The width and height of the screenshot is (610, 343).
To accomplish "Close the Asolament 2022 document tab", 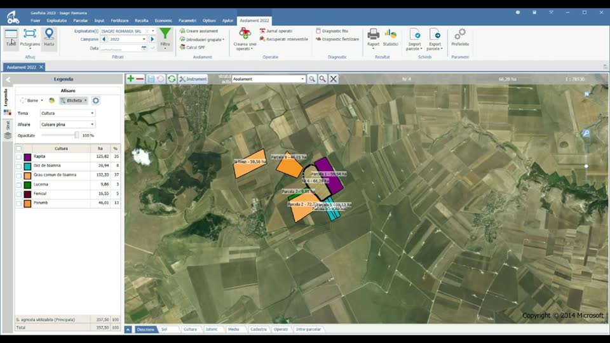I will click(x=41, y=67).
